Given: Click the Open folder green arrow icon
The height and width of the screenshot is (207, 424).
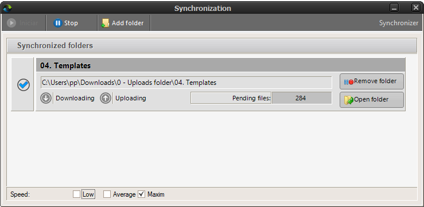Looking at the screenshot, I should coord(349,100).
